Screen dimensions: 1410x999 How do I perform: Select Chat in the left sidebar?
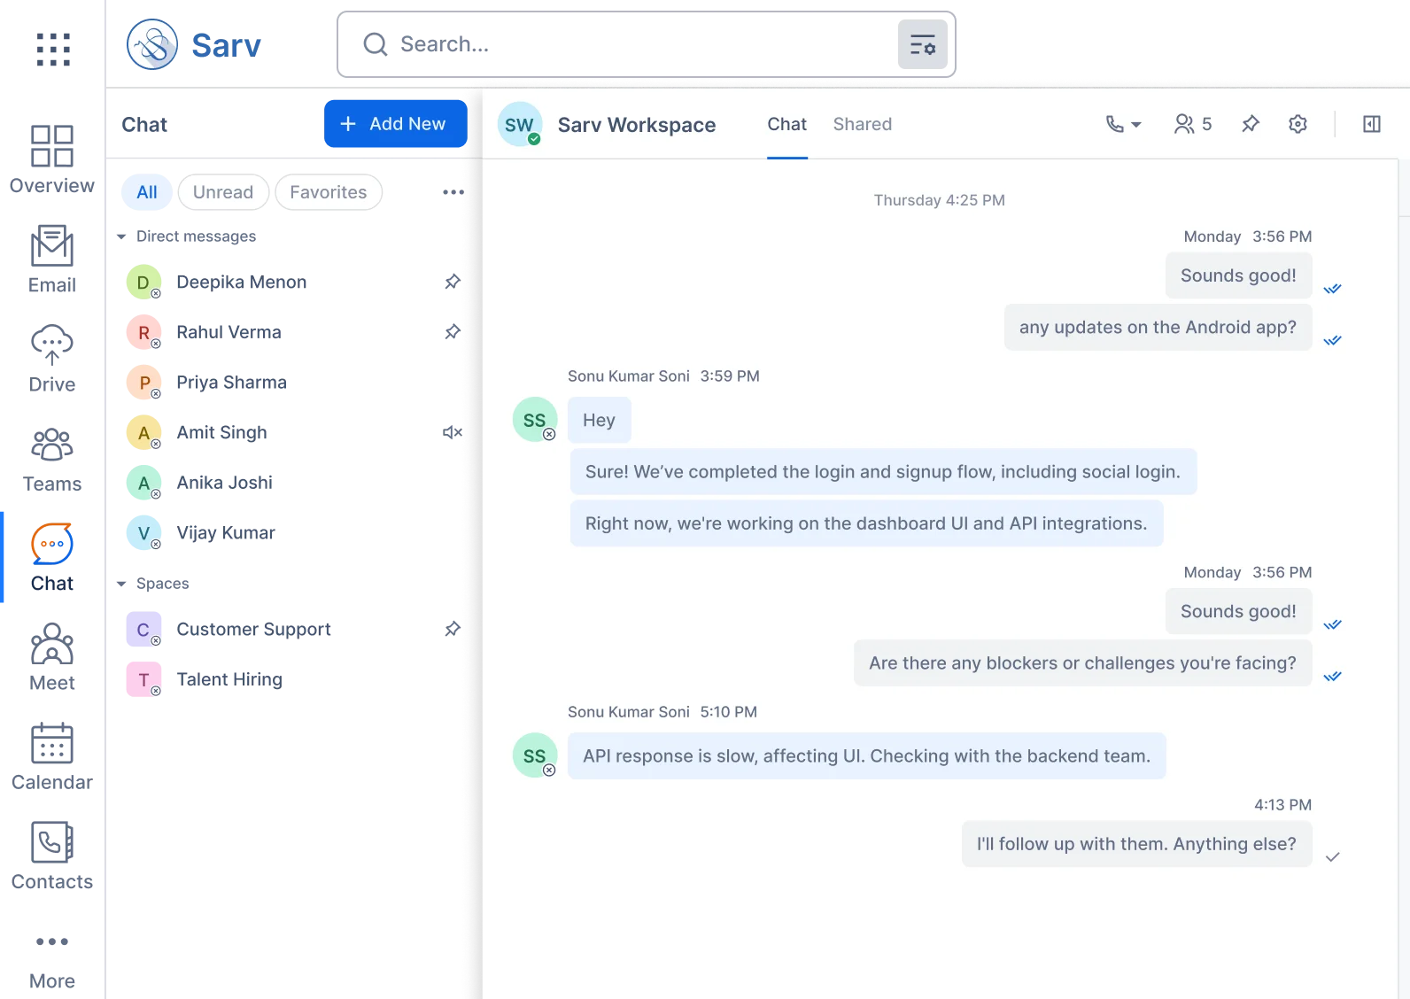coord(52,558)
